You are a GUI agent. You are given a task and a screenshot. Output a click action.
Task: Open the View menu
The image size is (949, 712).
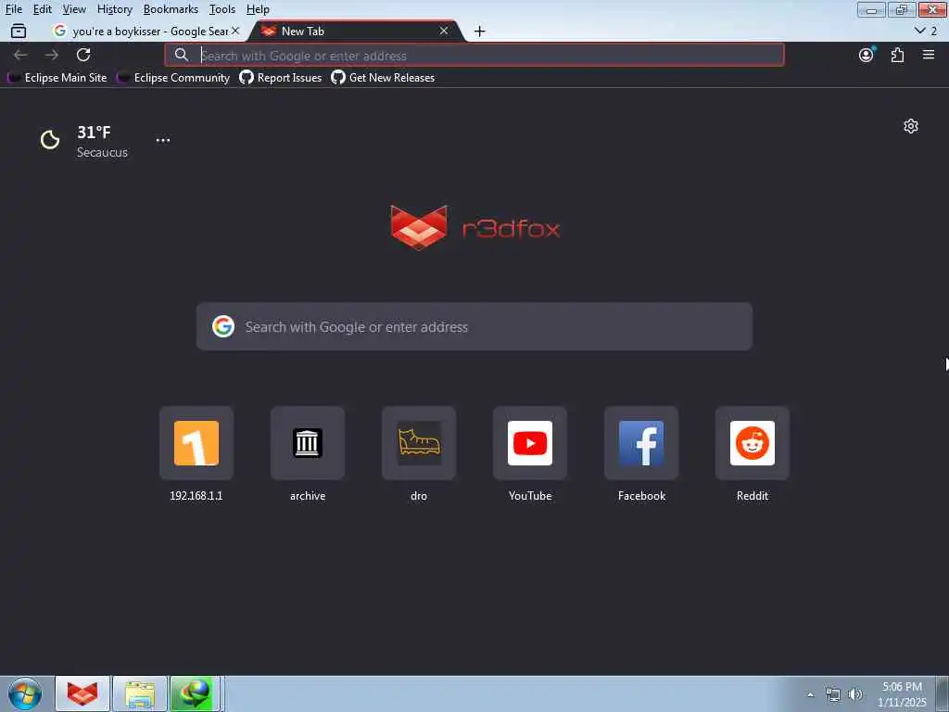[x=74, y=9]
